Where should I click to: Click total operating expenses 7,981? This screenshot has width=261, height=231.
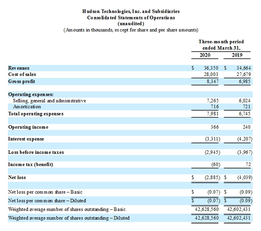coord(213,114)
